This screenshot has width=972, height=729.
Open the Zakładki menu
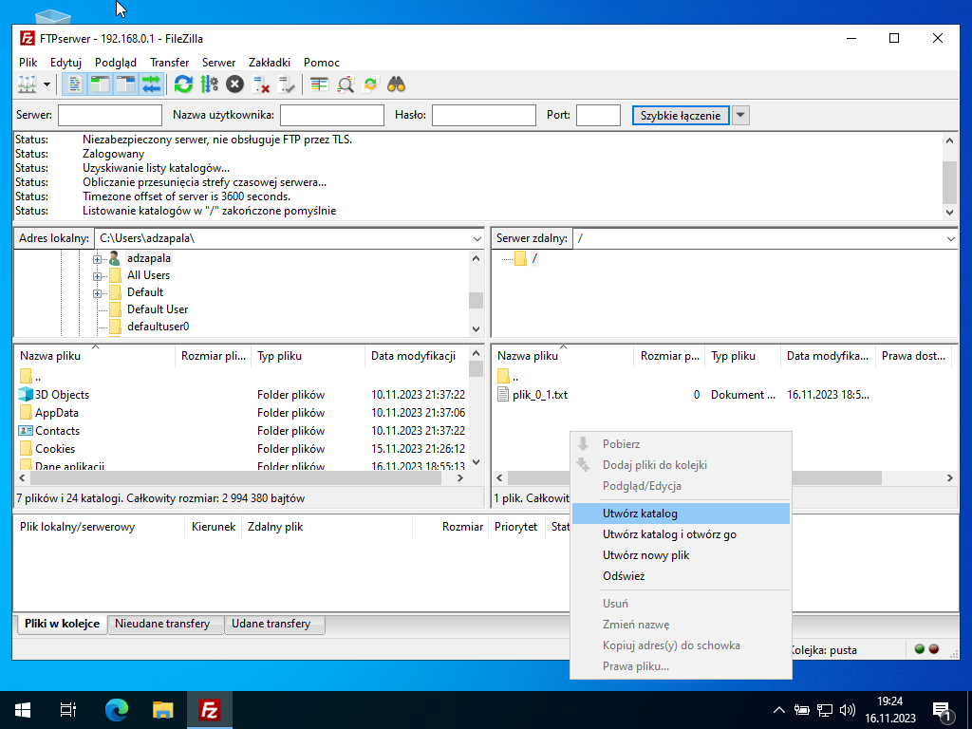pos(270,63)
